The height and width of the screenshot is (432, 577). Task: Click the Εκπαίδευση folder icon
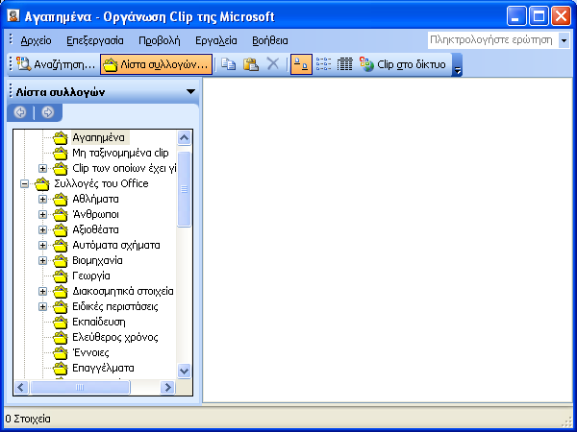[61, 323]
